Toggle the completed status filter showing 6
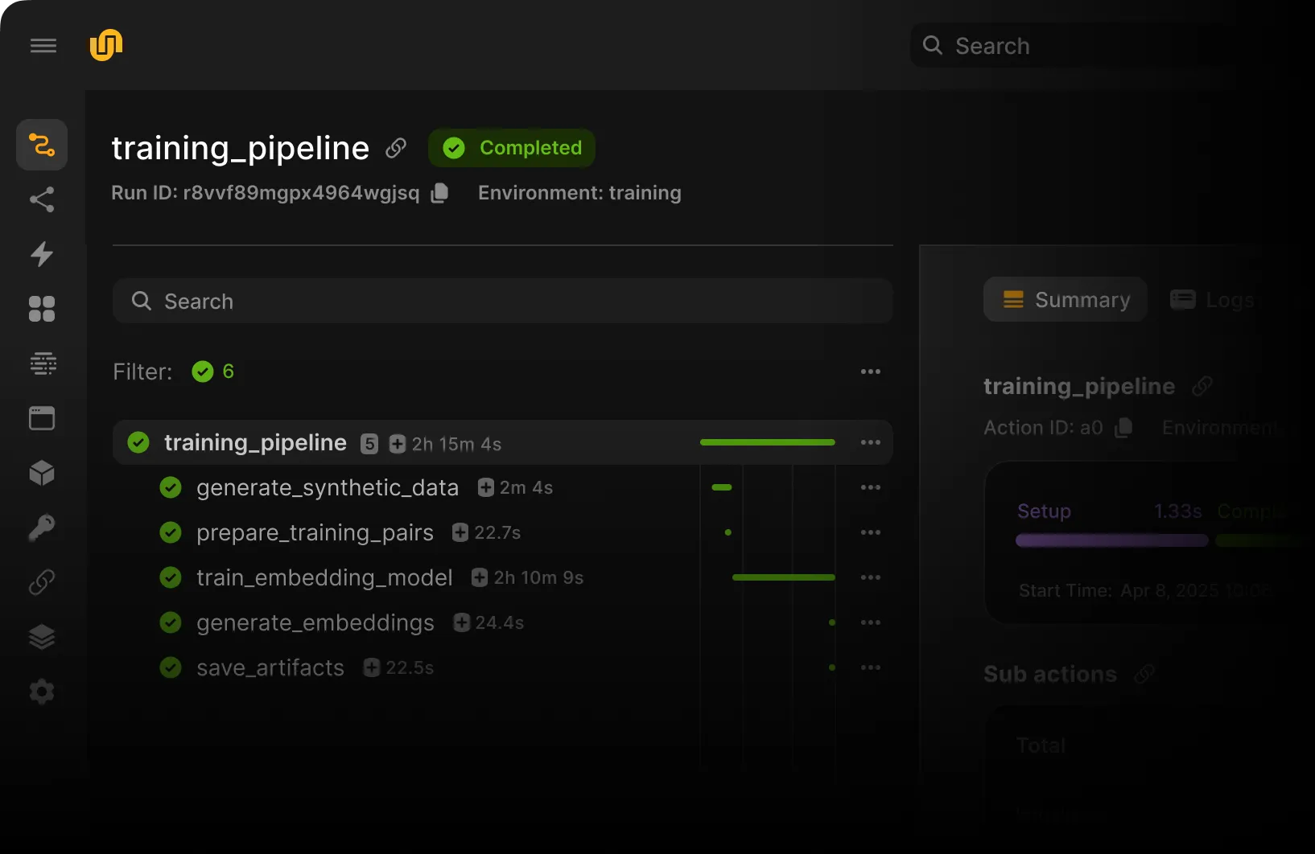 pyautogui.click(x=212, y=372)
